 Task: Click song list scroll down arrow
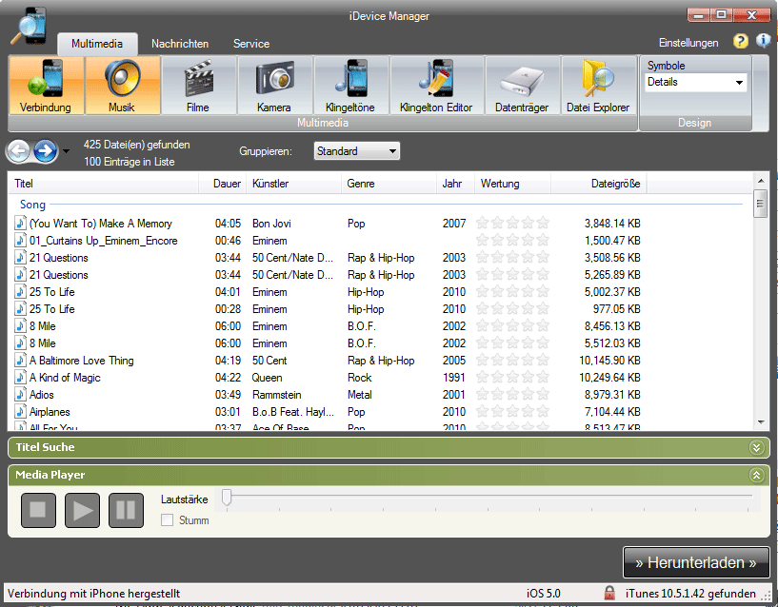[760, 422]
